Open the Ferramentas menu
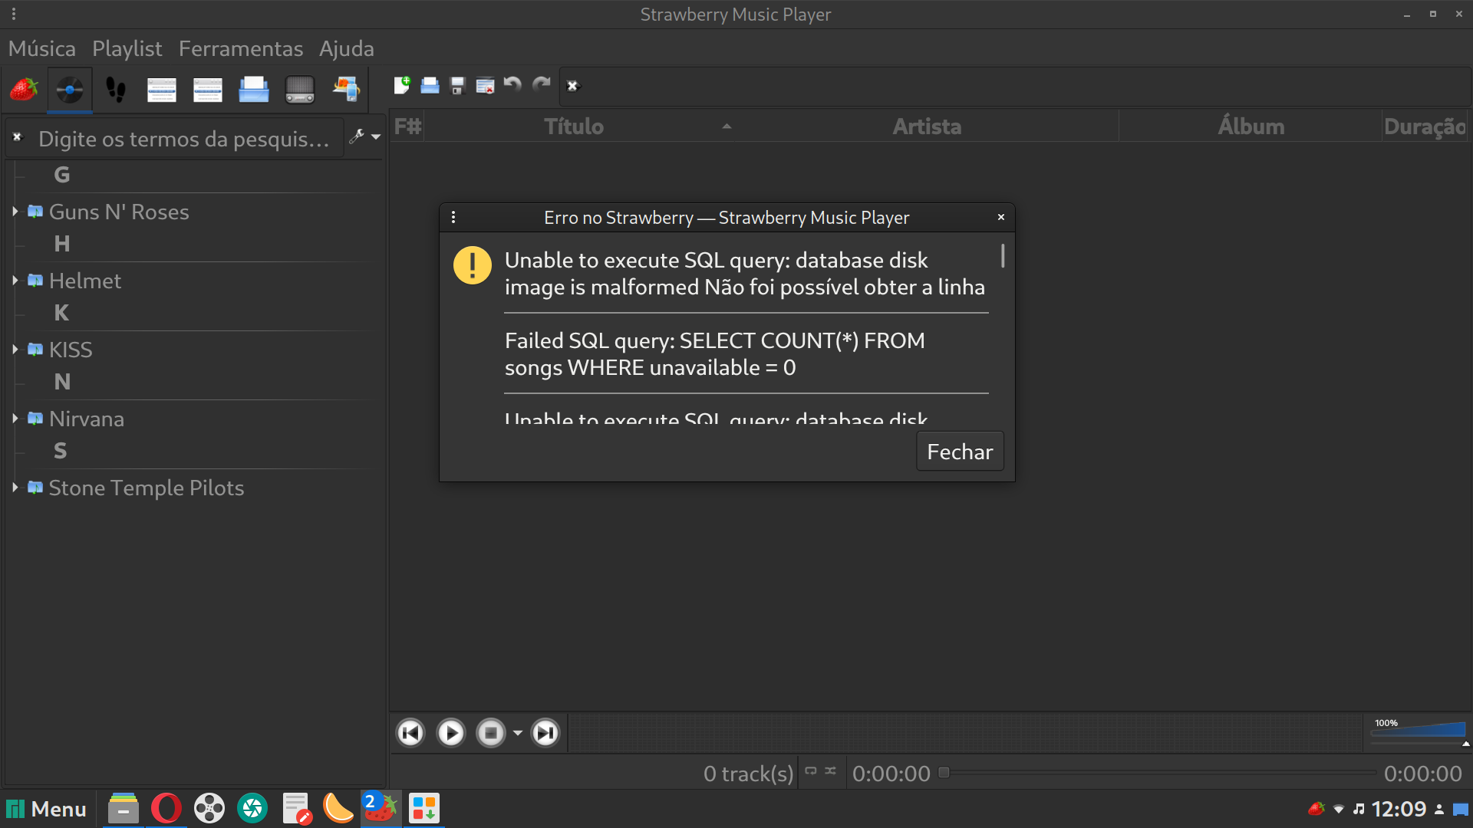Screen dimensions: 1473x828 coord(241,48)
